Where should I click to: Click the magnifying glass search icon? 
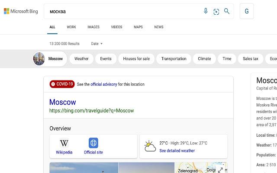227,11
